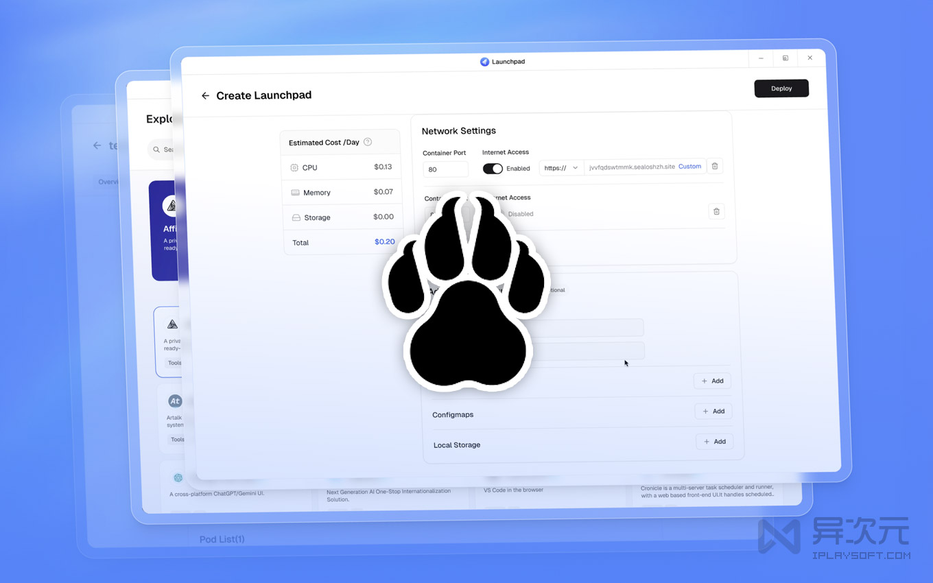The image size is (933, 583).
Task: Turn off the Enabled Internet Access toggle
Action: click(x=493, y=169)
